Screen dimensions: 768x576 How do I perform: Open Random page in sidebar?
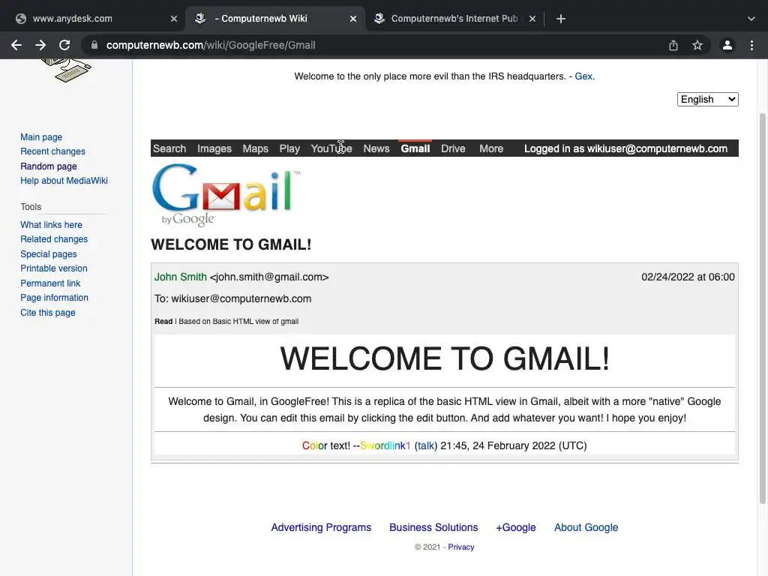point(49,166)
